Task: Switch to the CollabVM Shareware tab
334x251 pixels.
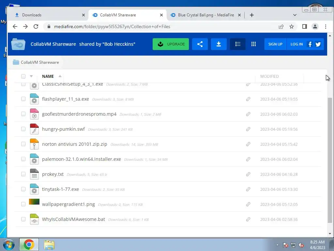Action: (128, 15)
